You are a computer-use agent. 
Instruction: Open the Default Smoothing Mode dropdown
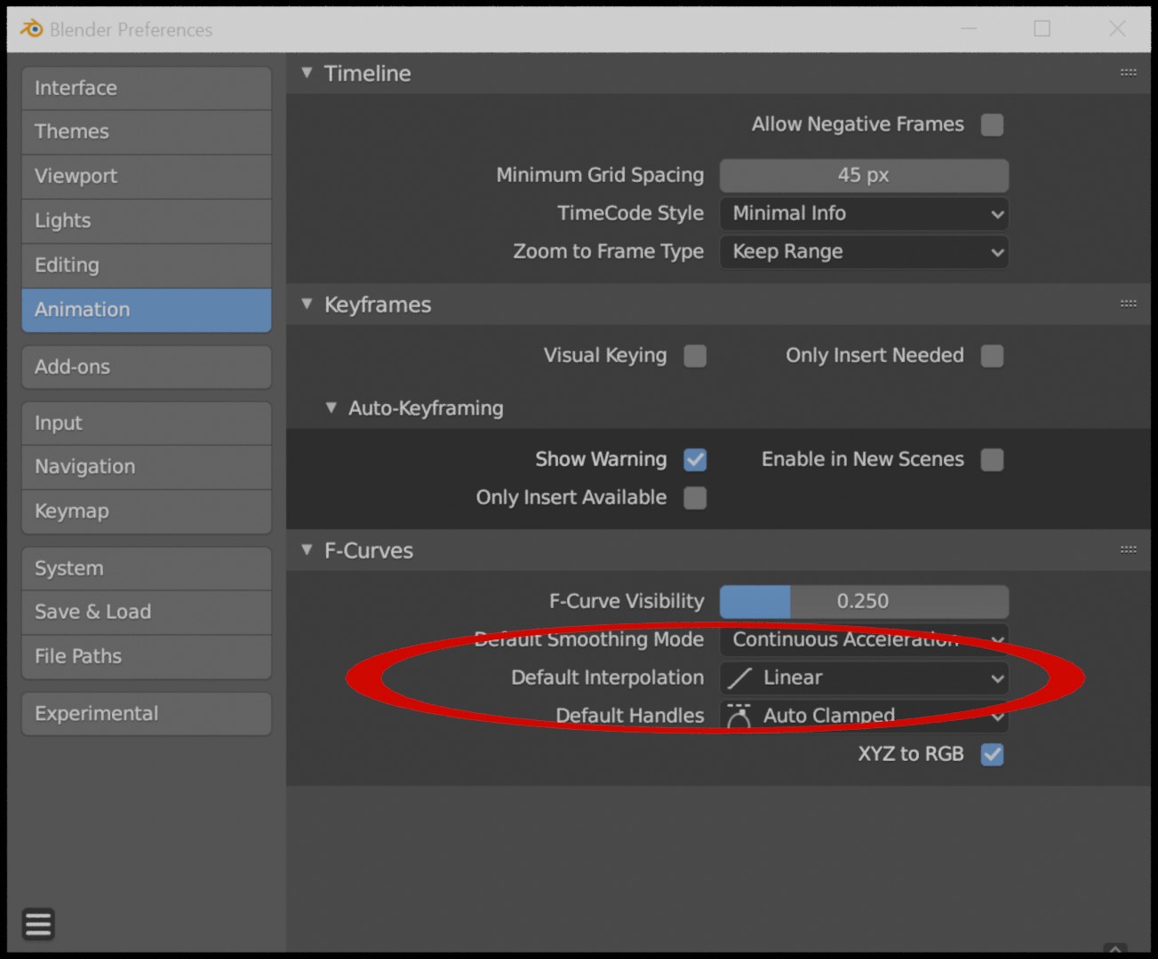tap(863, 639)
